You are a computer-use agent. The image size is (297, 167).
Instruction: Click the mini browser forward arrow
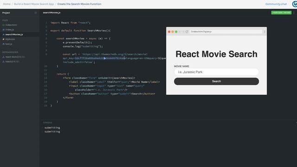click(183, 32)
